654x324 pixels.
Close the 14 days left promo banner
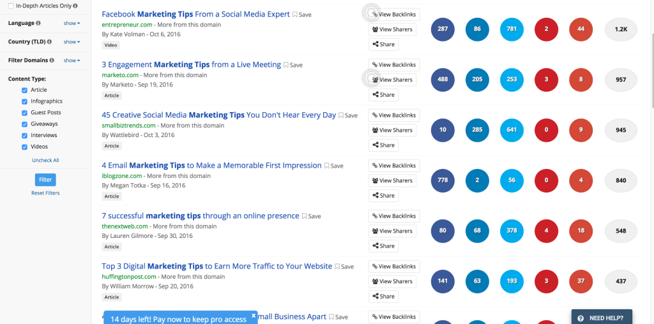[x=254, y=315]
